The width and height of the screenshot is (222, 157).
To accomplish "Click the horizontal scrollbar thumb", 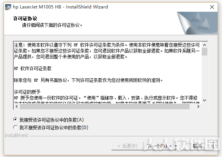I will click(105, 107).
